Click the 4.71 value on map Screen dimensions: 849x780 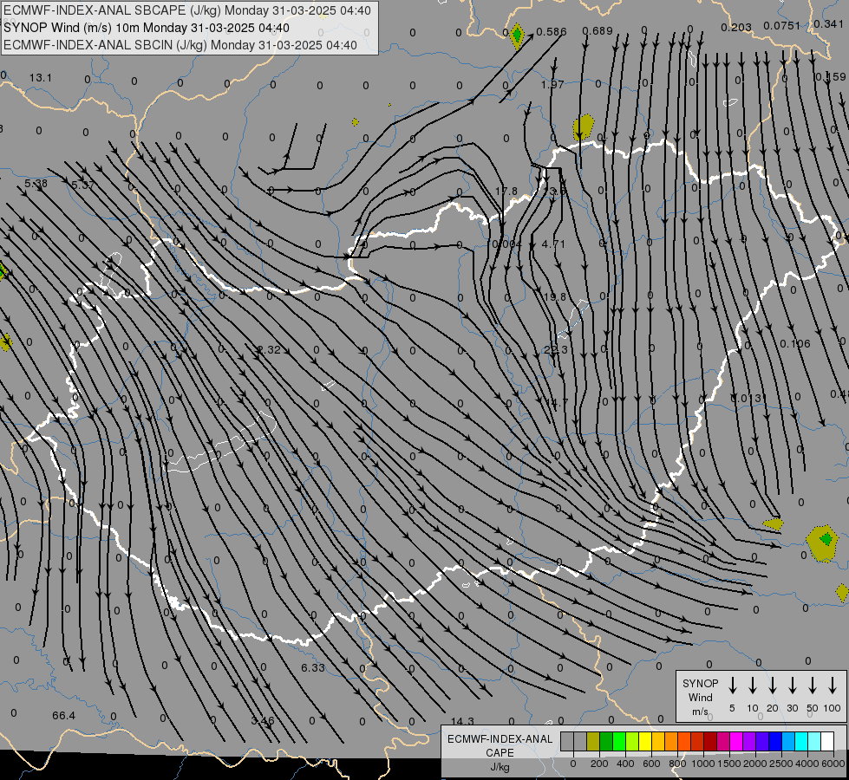(x=553, y=244)
